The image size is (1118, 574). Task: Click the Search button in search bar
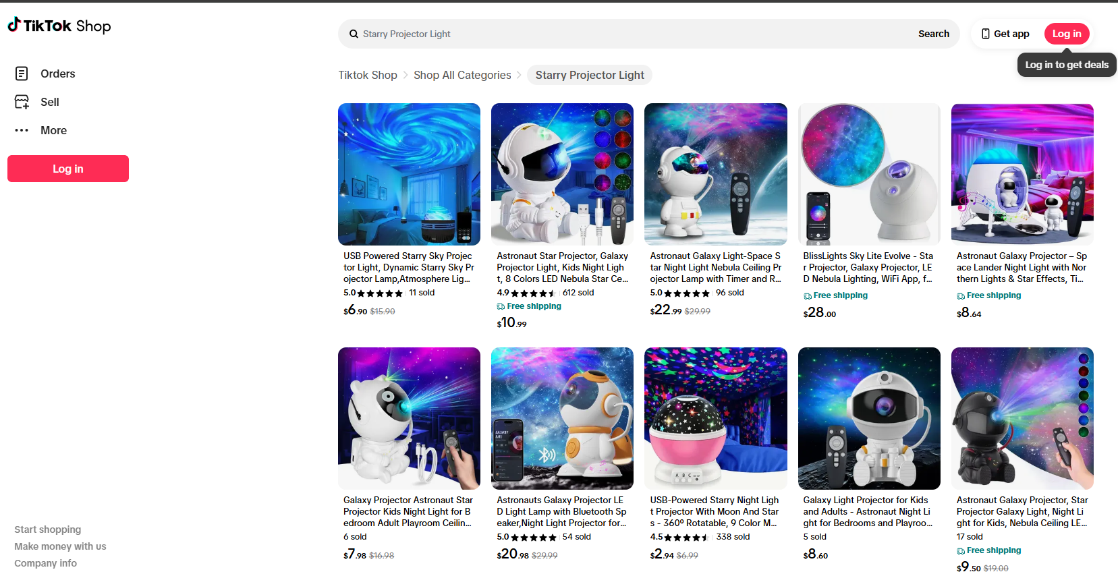point(933,34)
